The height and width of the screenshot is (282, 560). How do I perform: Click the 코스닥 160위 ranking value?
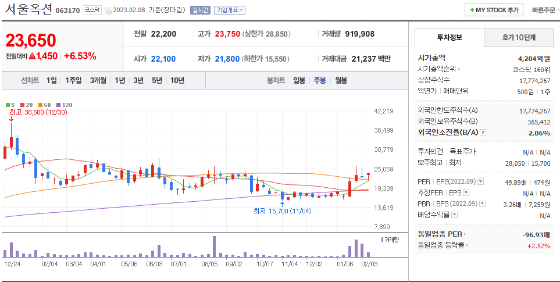coord(532,69)
